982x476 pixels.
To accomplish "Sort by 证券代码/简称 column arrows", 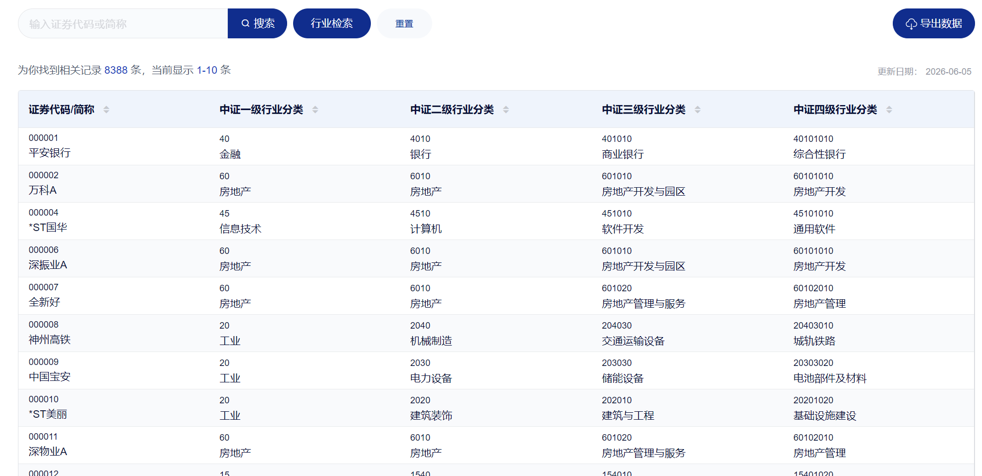I will click(106, 110).
